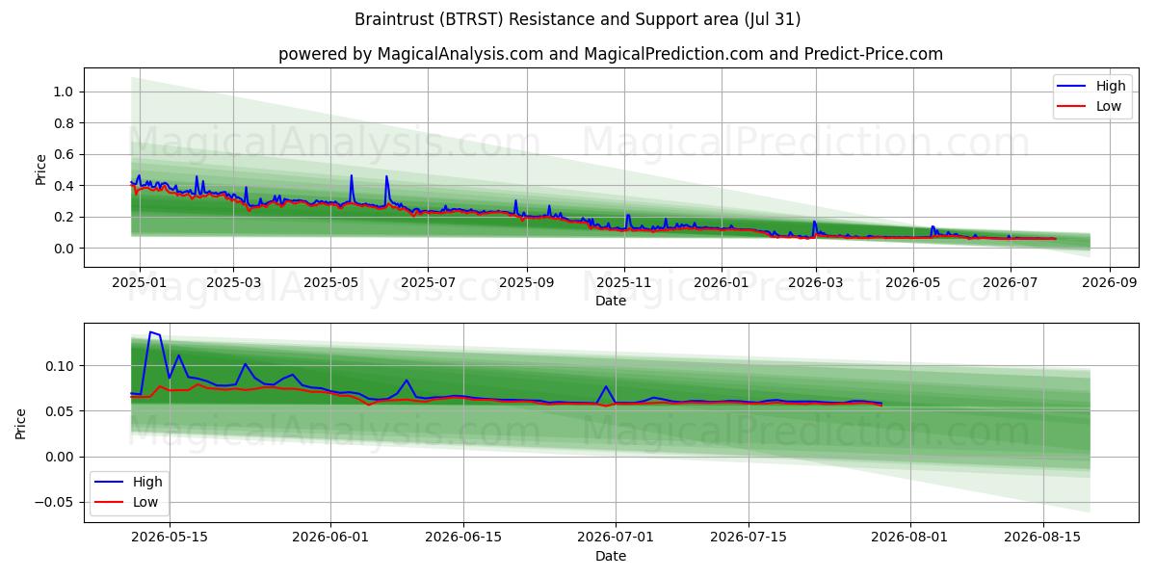Screen dimensions: 1156x578
Task: Click the '2025-07' tick label on the top chart
Action: pos(428,282)
